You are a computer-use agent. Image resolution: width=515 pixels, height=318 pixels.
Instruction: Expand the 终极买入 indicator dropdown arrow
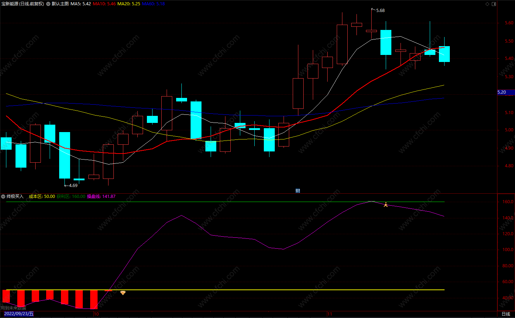coord(3,197)
